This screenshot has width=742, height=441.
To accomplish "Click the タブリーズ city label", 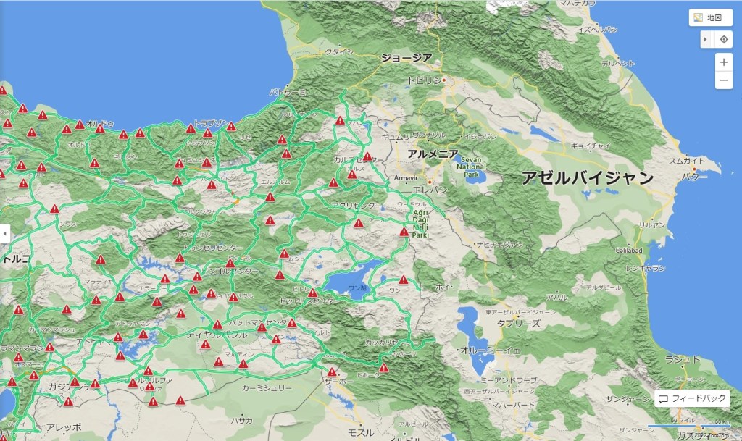I will pyautogui.click(x=519, y=323).
